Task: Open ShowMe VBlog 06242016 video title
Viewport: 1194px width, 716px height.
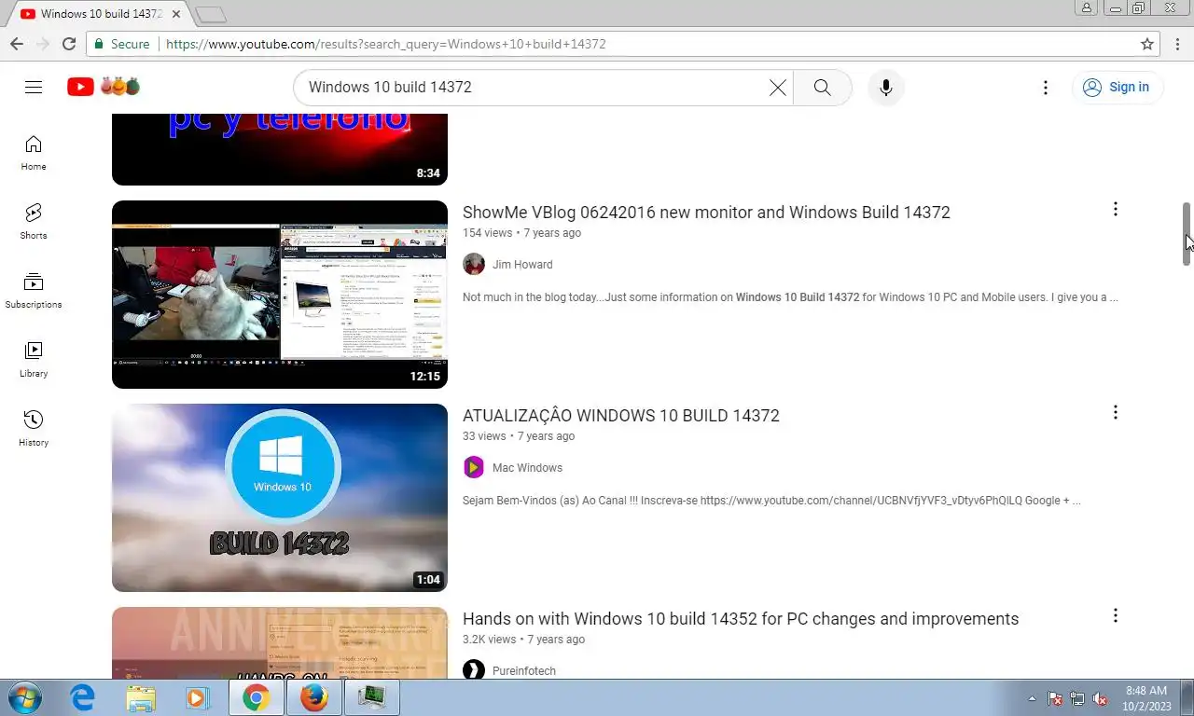Action: pos(706,213)
